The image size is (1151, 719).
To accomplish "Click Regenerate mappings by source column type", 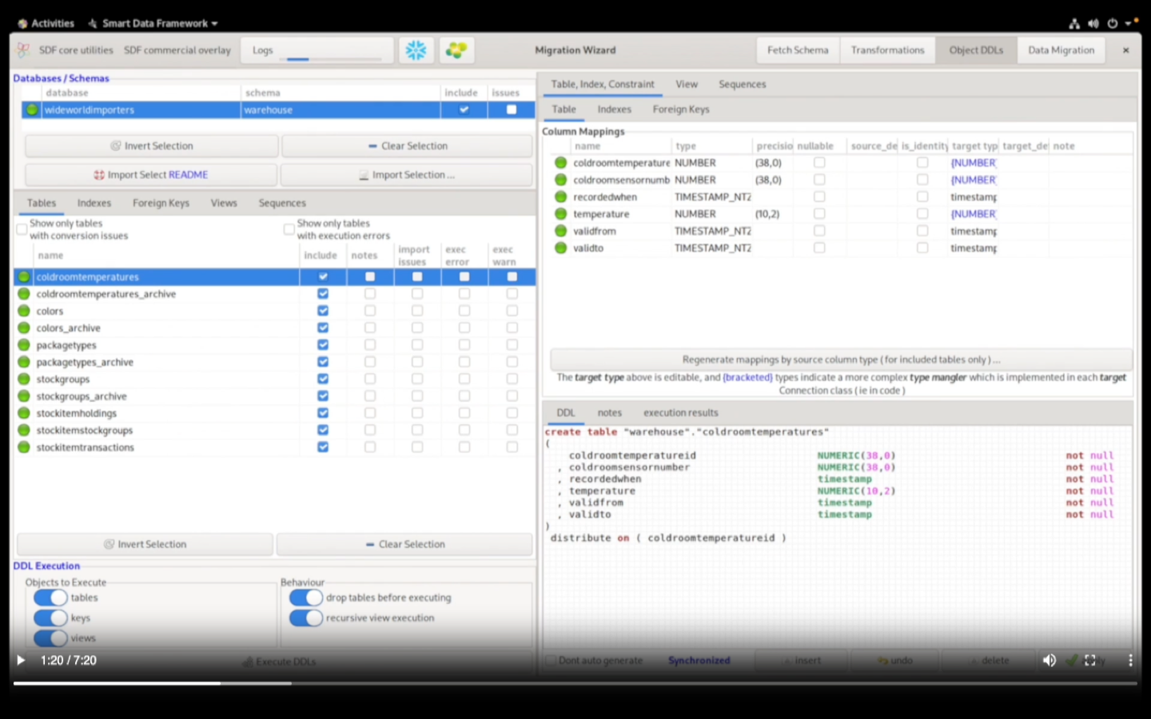I will click(840, 359).
